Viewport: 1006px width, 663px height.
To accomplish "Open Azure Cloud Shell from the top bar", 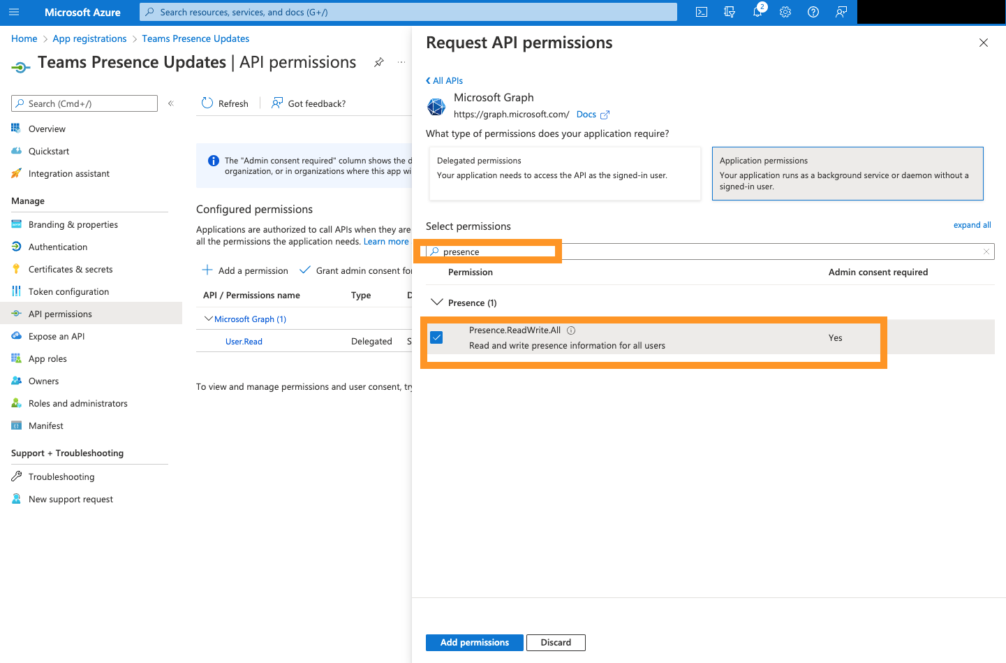I will 700,12.
